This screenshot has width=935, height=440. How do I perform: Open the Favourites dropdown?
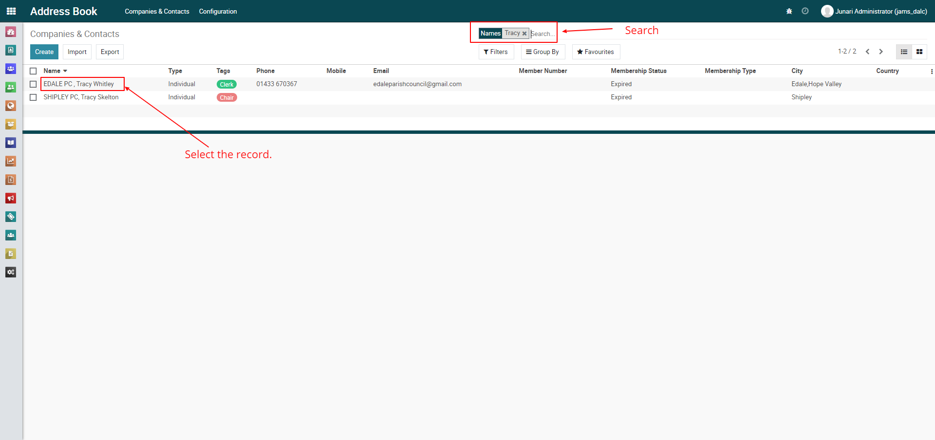click(x=596, y=52)
